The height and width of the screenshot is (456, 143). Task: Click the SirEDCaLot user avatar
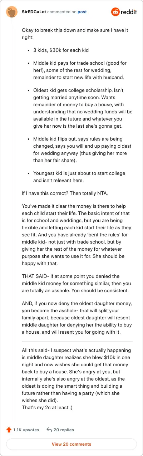click(12, 12)
